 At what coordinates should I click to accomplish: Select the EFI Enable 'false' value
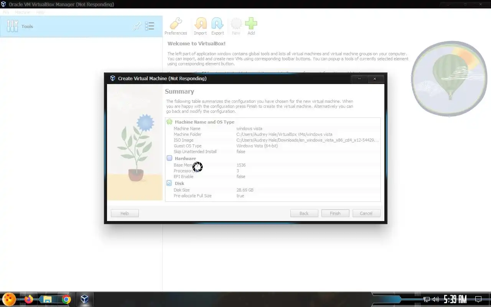point(241,177)
